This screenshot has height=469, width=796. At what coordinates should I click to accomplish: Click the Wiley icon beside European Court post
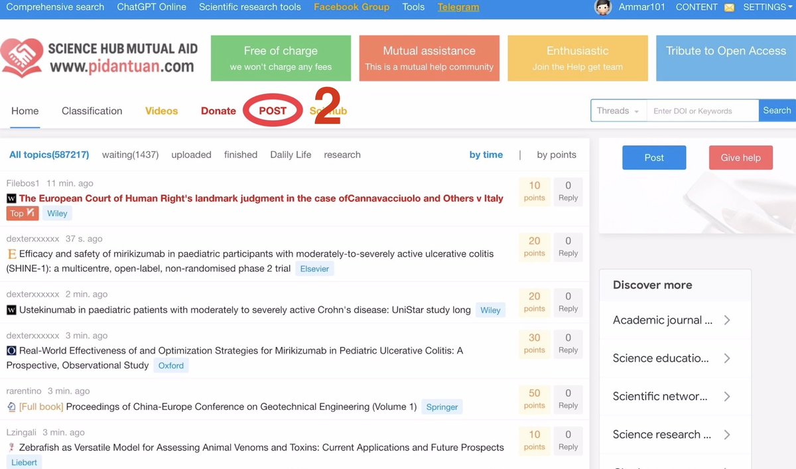point(11,198)
